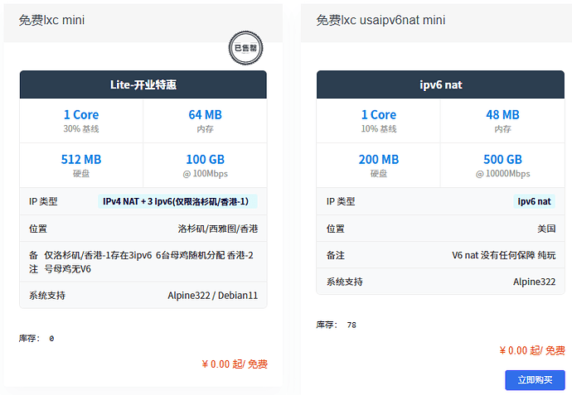
Task: Click the 30% 基线 Core cell
Action: click(x=81, y=121)
